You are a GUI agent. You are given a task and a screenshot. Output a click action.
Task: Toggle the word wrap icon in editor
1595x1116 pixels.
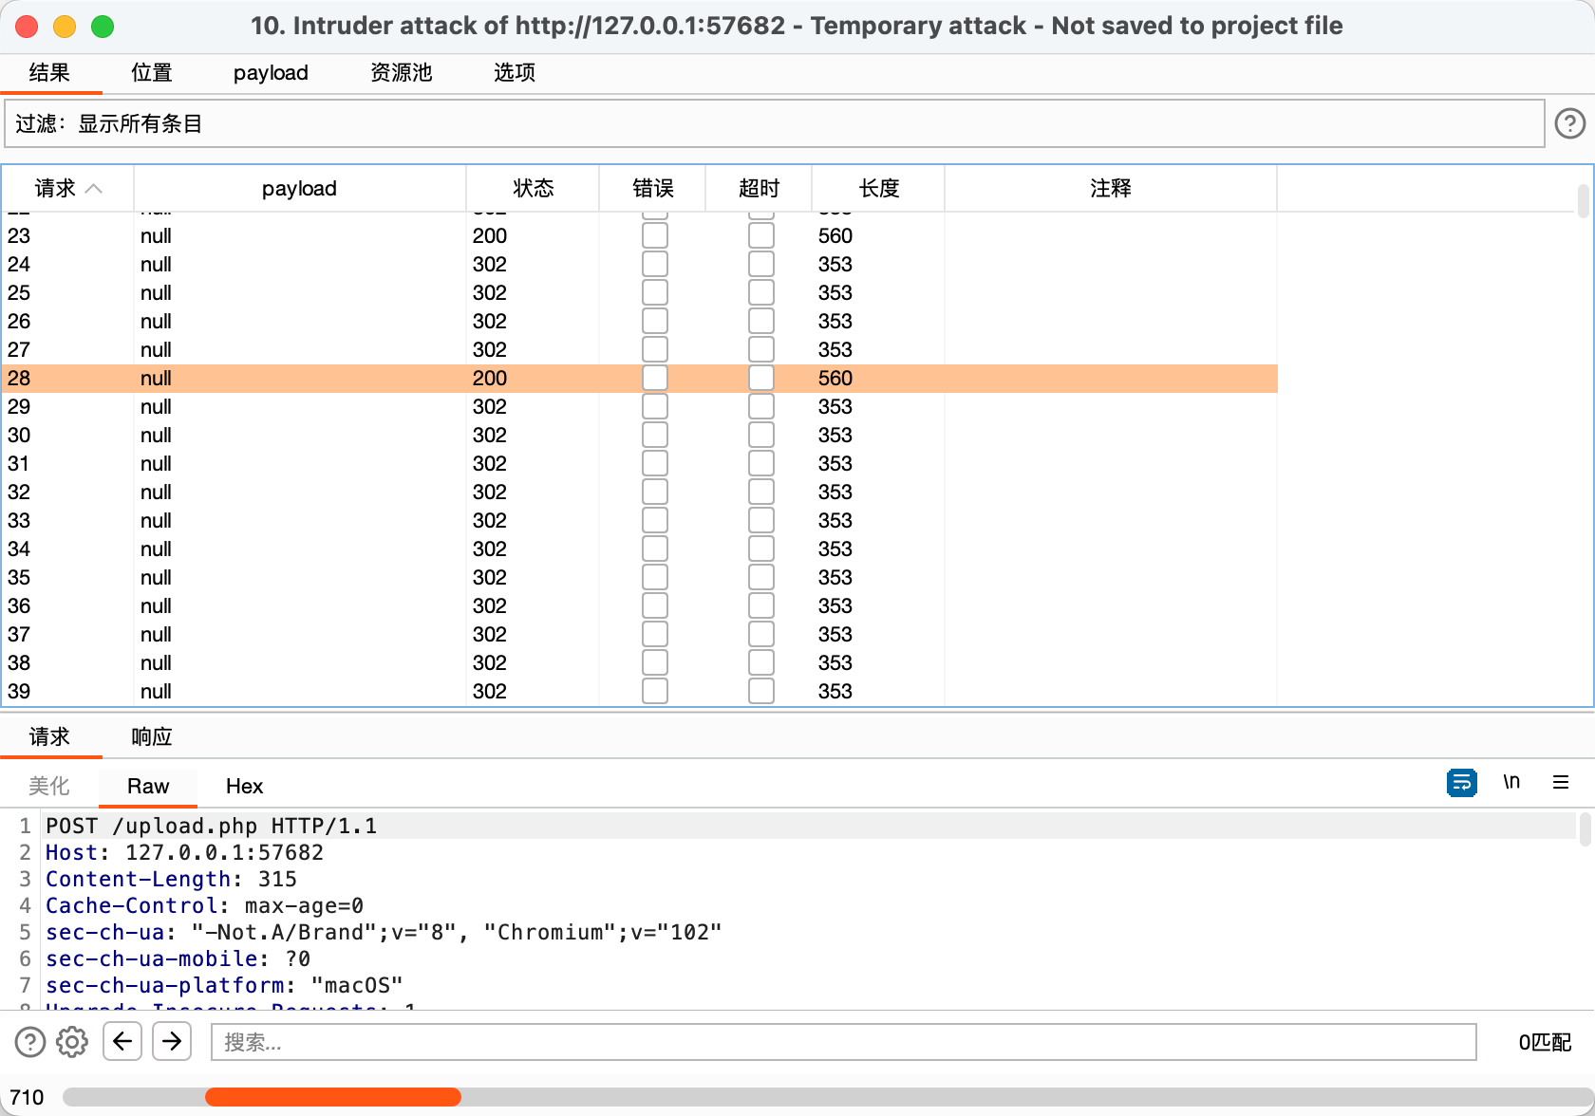[x=1461, y=783]
